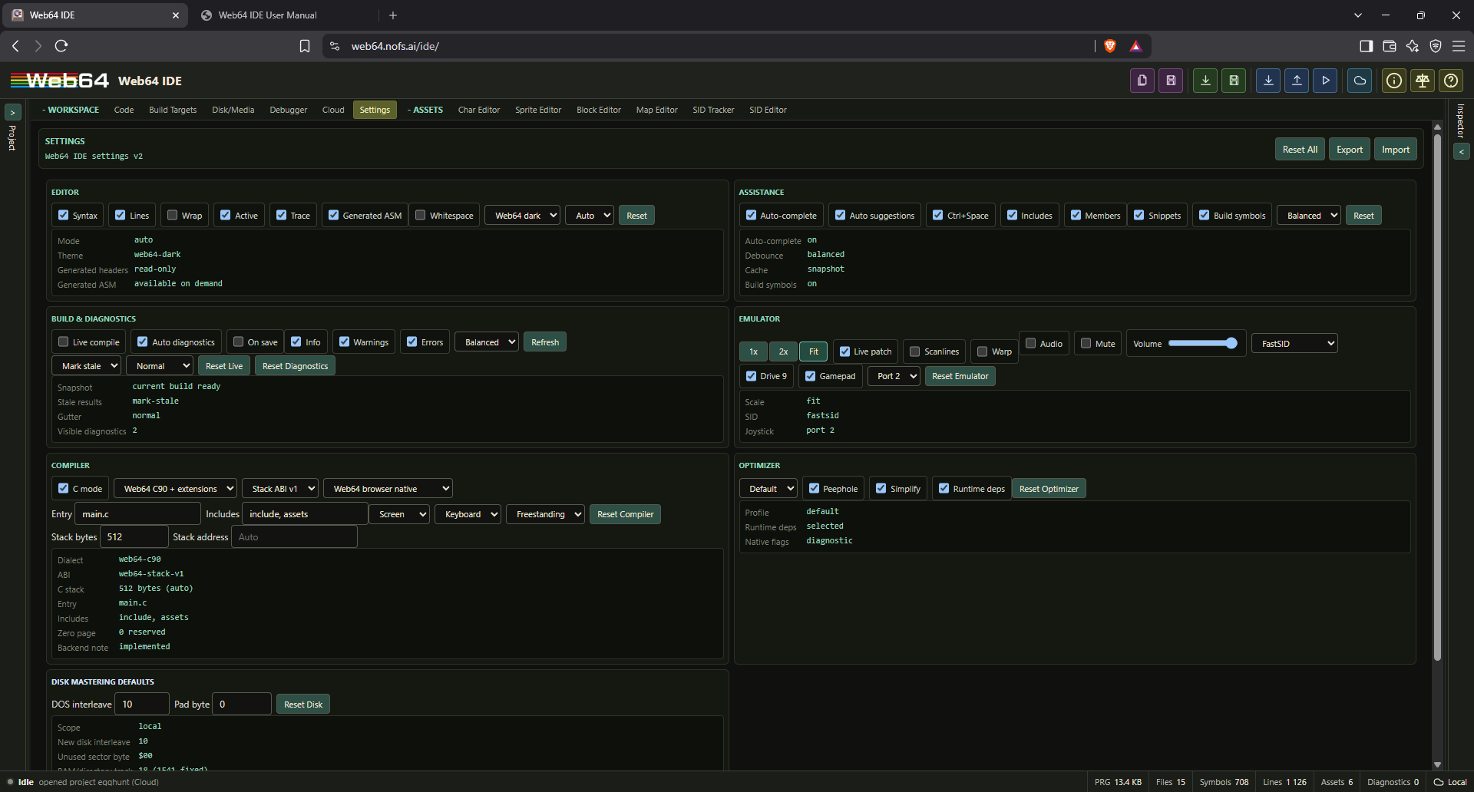Toggle the Peephole checkbox

coord(815,488)
